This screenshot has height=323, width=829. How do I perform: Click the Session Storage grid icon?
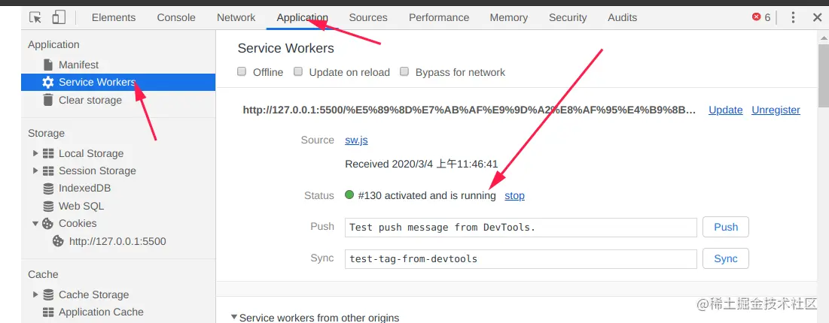[48, 171]
